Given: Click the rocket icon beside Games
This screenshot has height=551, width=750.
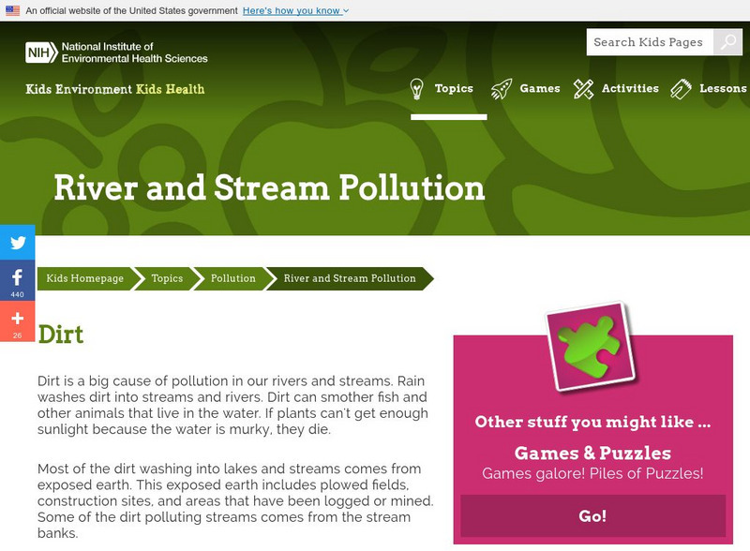Looking at the screenshot, I should click(x=502, y=89).
